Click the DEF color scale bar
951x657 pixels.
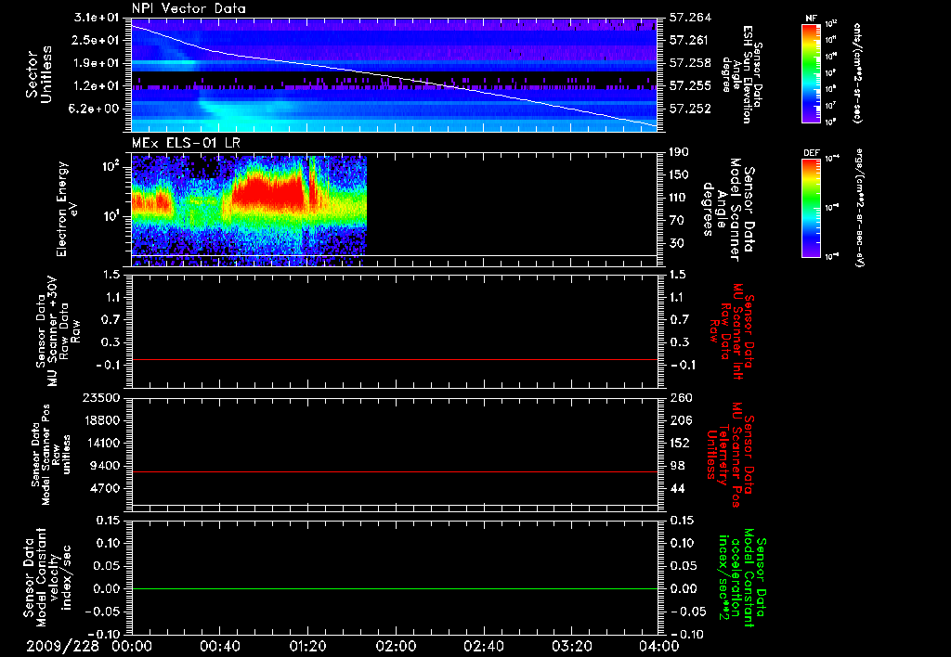click(x=811, y=207)
